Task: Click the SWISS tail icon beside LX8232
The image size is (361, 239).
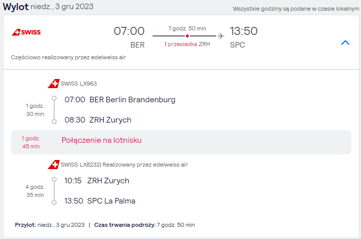Action: [54, 165]
